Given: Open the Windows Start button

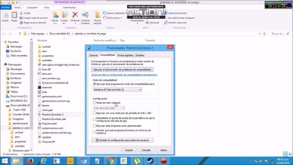Looking at the screenshot, I should pos(5,161).
